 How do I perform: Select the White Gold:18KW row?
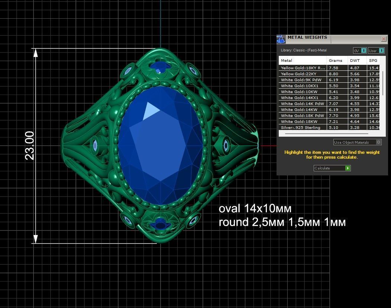pos(329,121)
